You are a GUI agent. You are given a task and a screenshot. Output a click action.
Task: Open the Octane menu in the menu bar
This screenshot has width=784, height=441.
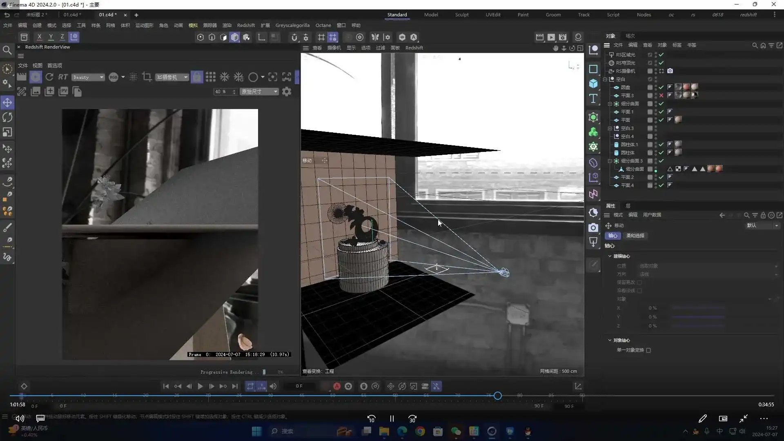point(323,25)
